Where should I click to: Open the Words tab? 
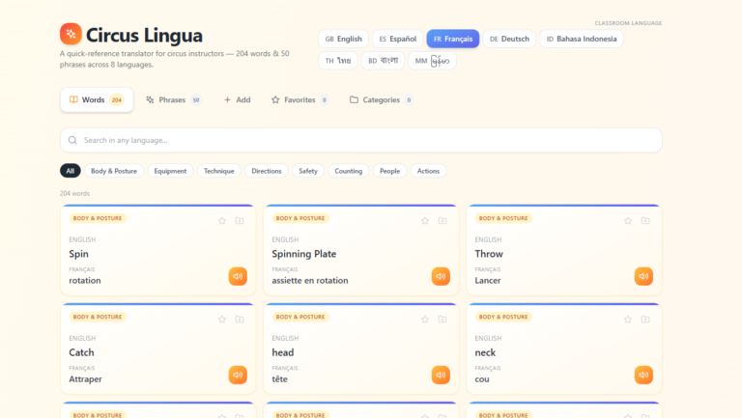click(97, 99)
